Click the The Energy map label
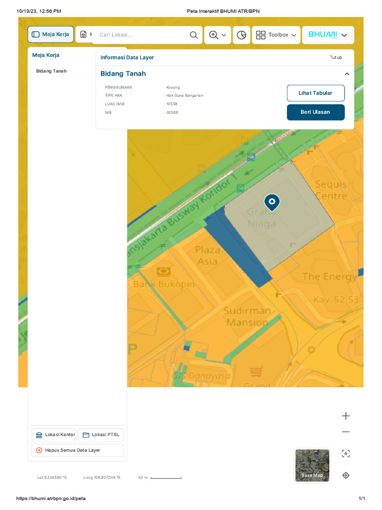 pos(329,277)
